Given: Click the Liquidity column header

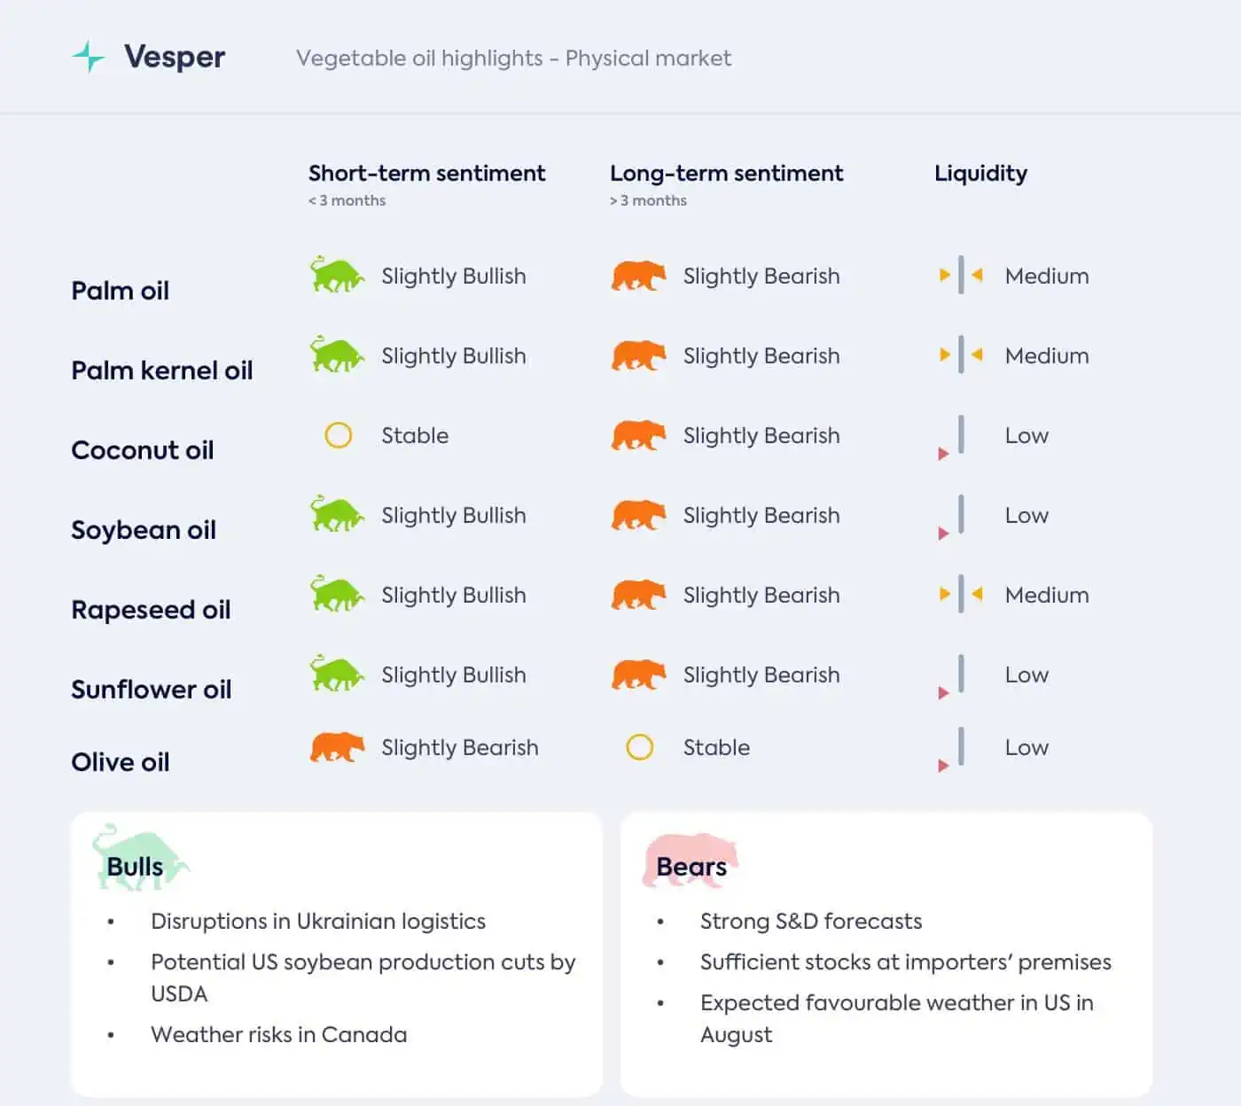Looking at the screenshot, I should click(x=980, y=174).
